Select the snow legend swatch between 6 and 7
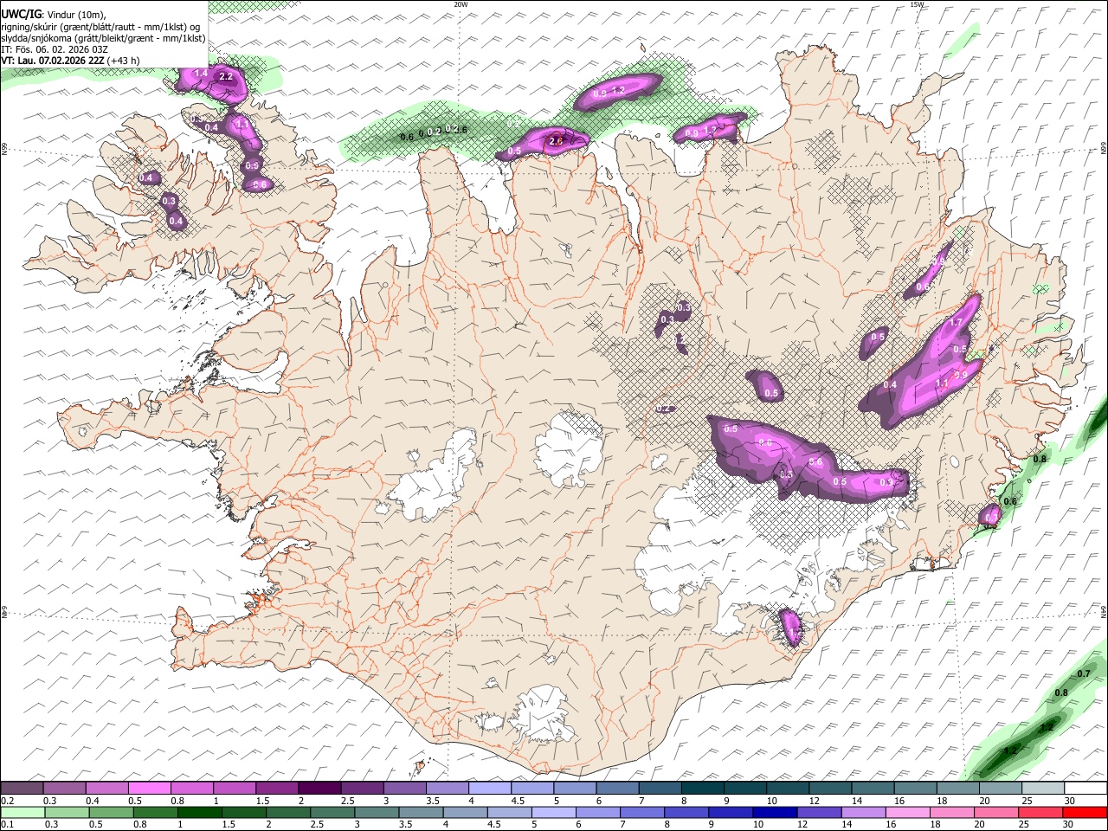1108x831 pixels. tap(617, 789)
